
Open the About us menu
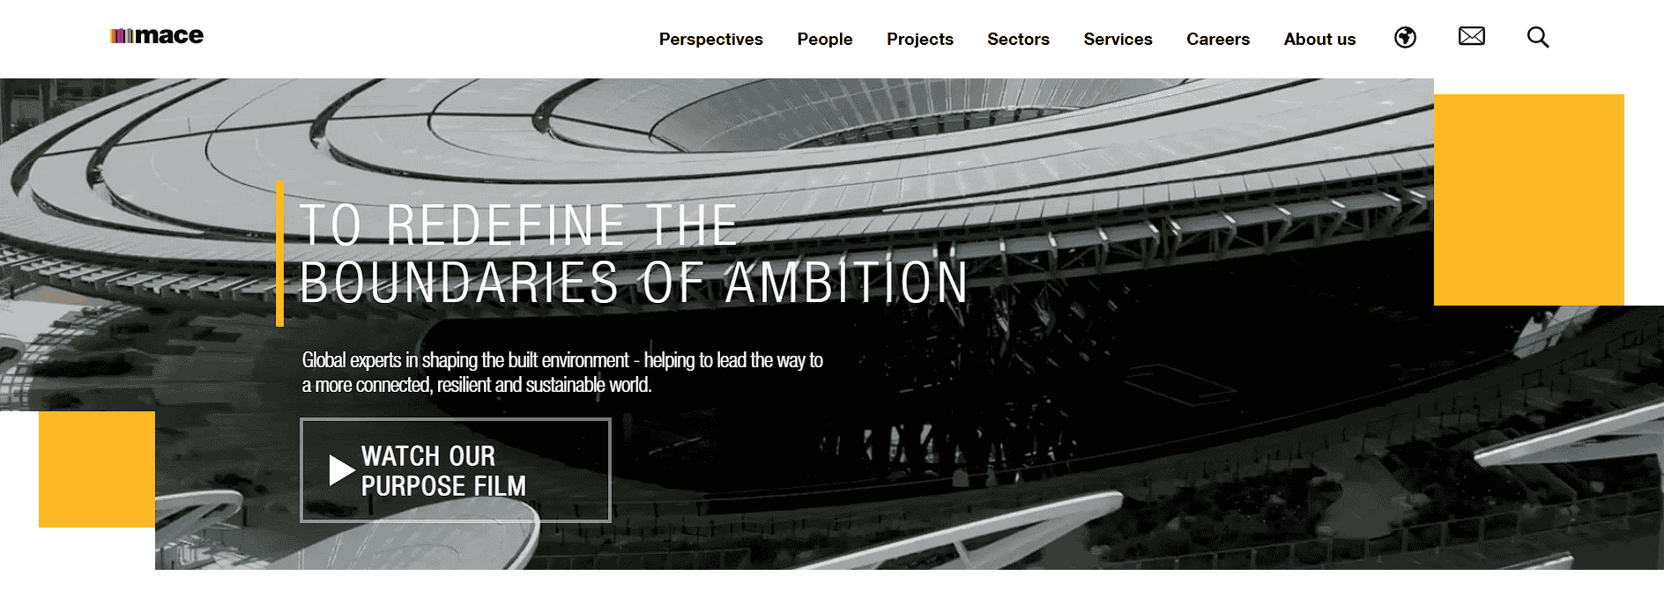(x=1319, y=39)
